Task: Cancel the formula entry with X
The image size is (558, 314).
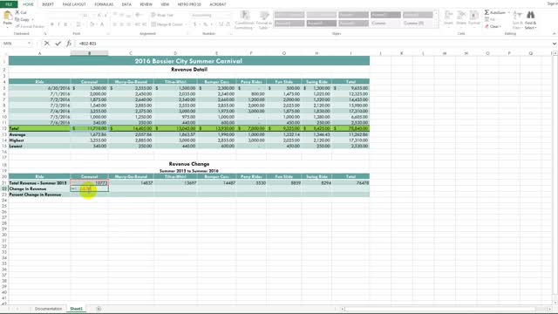Action: click(x=46, y=44)
